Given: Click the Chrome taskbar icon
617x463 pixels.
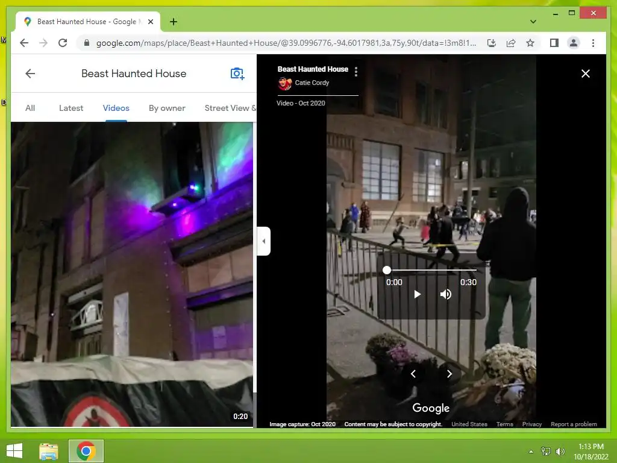Looking at the screenshot, I should tap(86, 451).
